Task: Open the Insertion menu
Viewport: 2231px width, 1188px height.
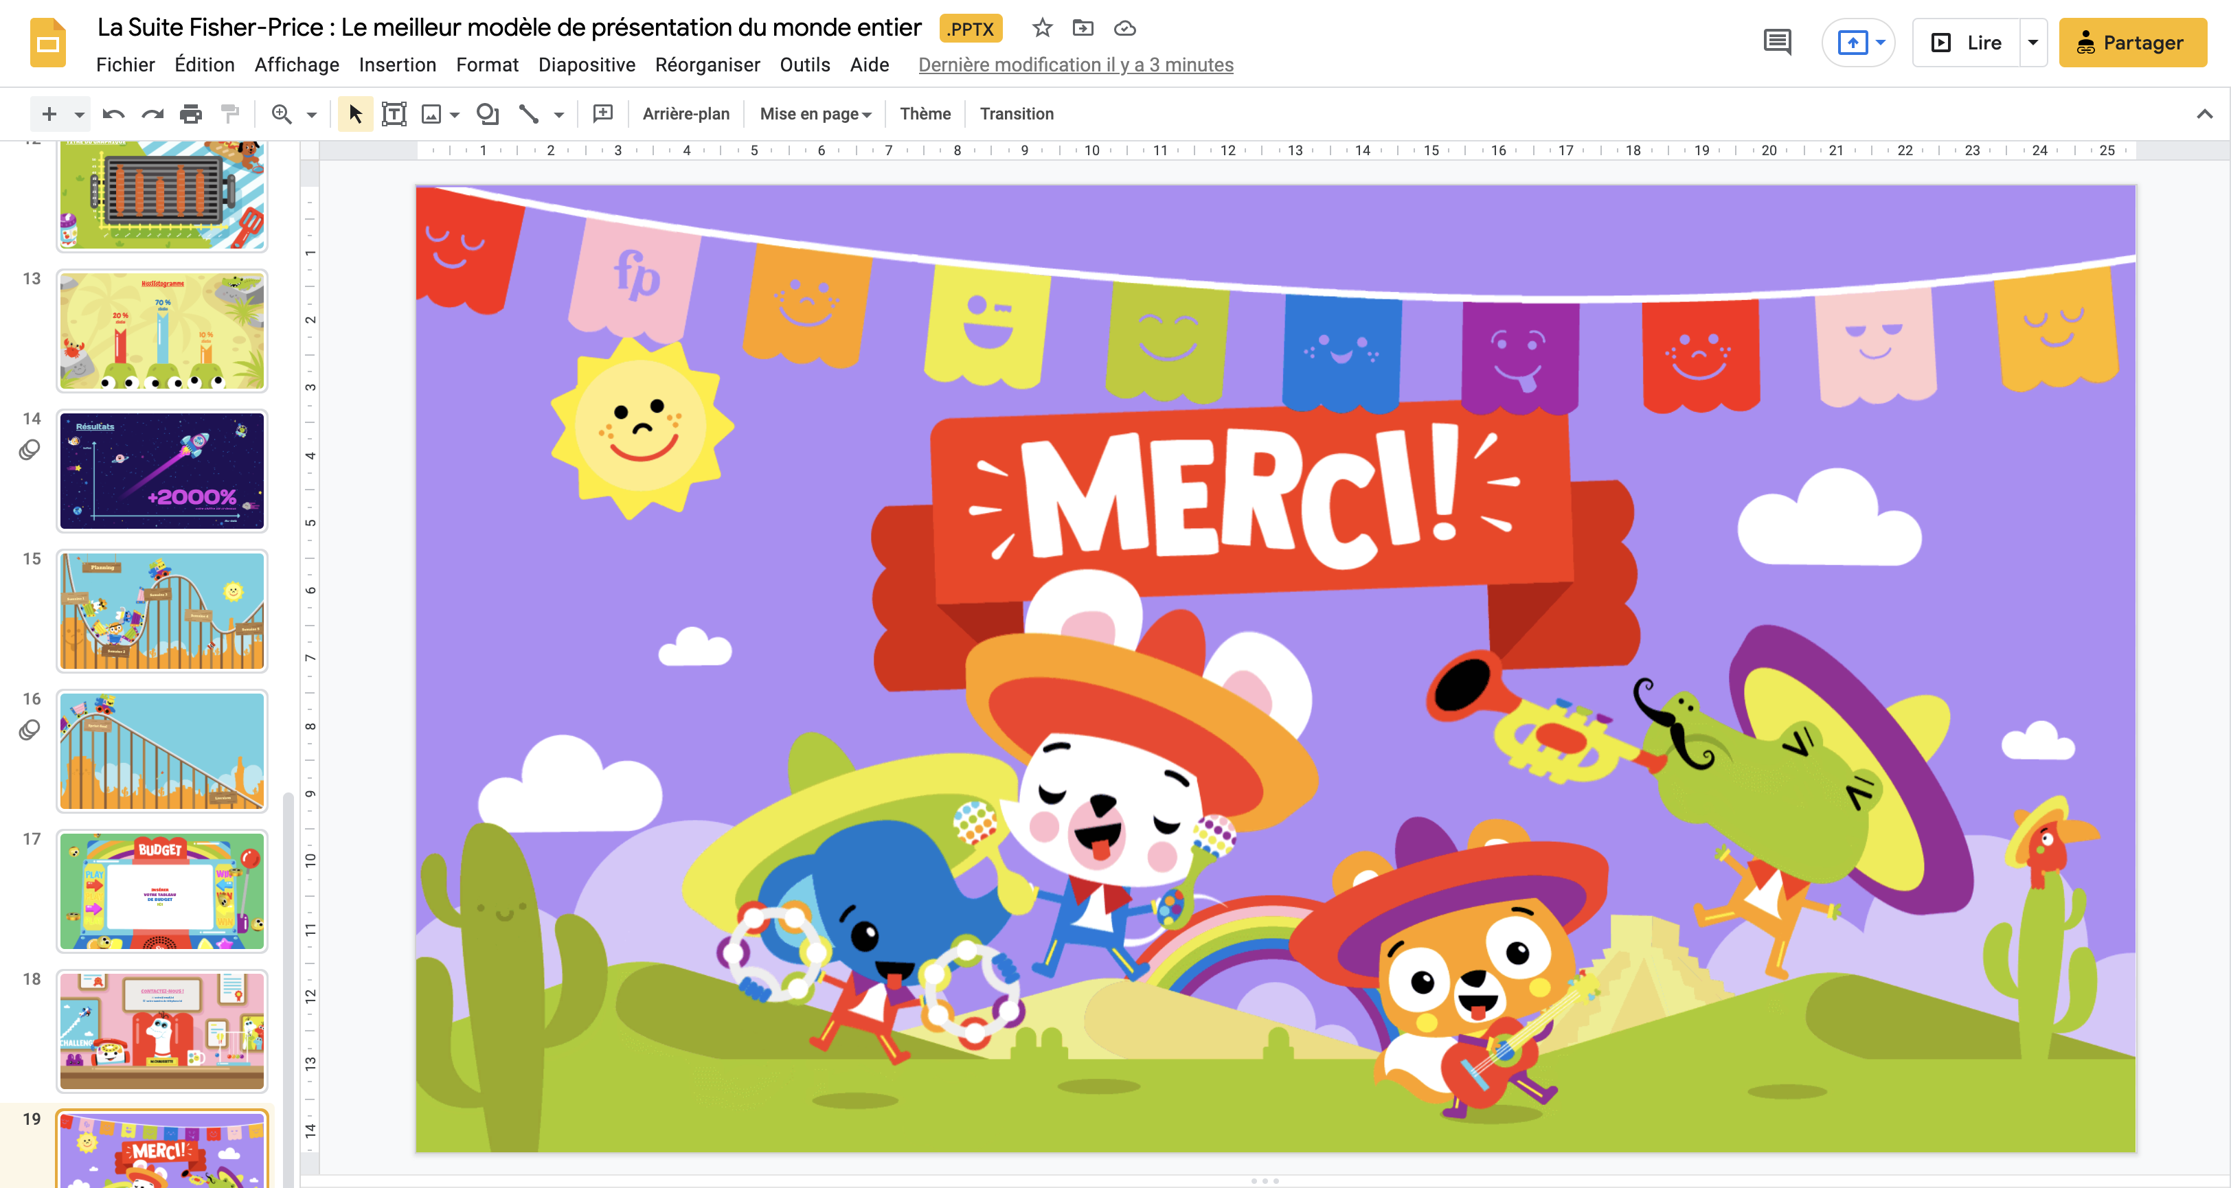Action: coord(398,65)
